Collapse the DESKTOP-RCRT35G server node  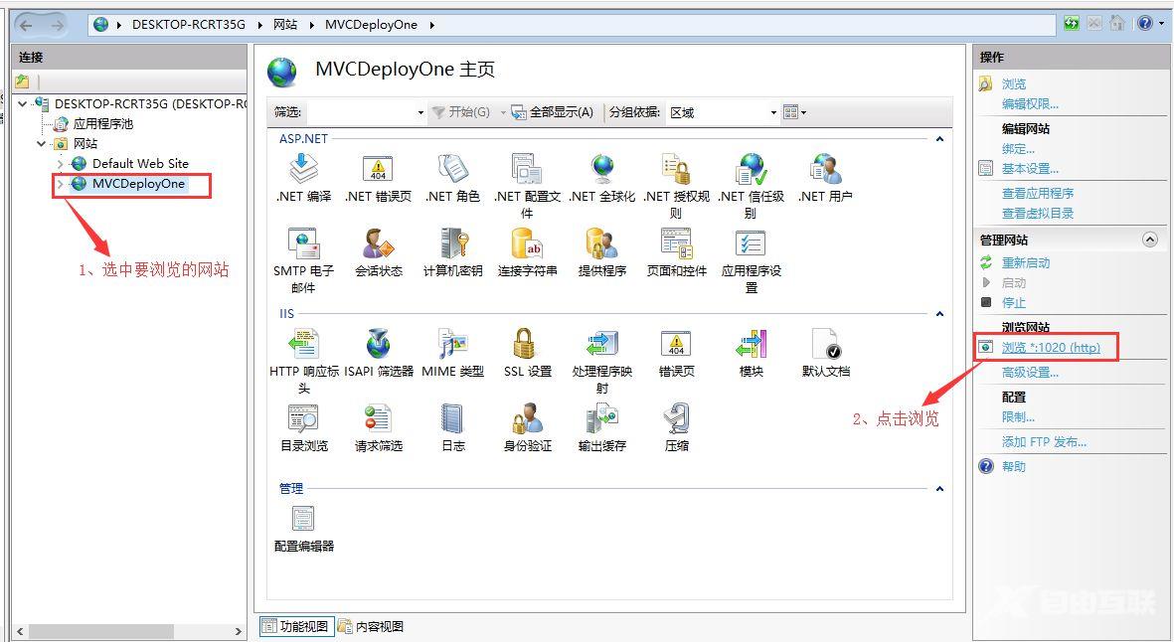click(x=23, y=104)
